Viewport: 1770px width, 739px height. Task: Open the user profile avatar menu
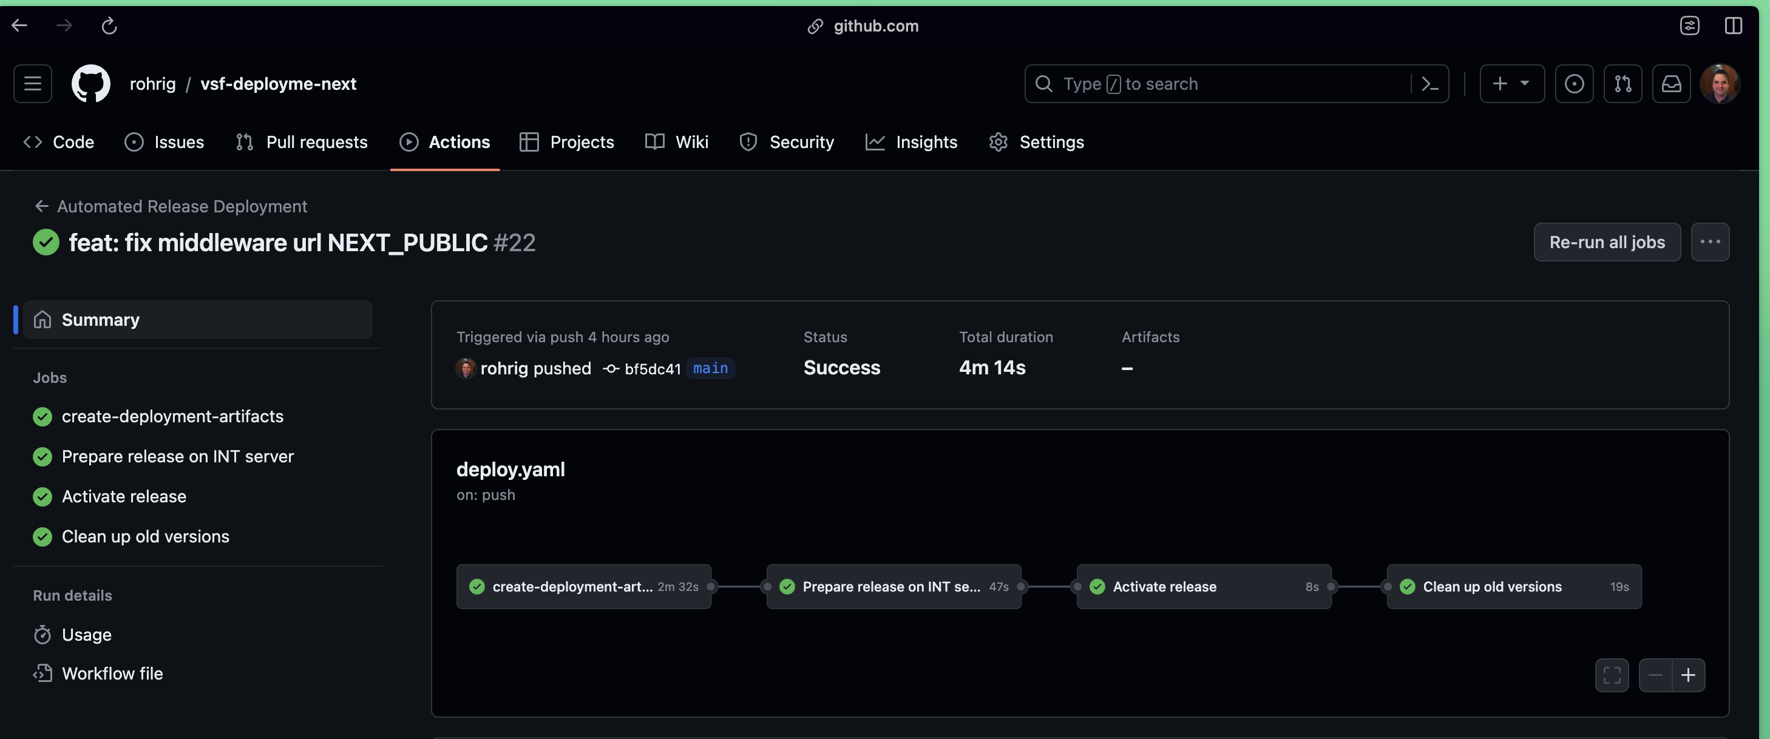pyautogui.click(x=1720, y=84)
